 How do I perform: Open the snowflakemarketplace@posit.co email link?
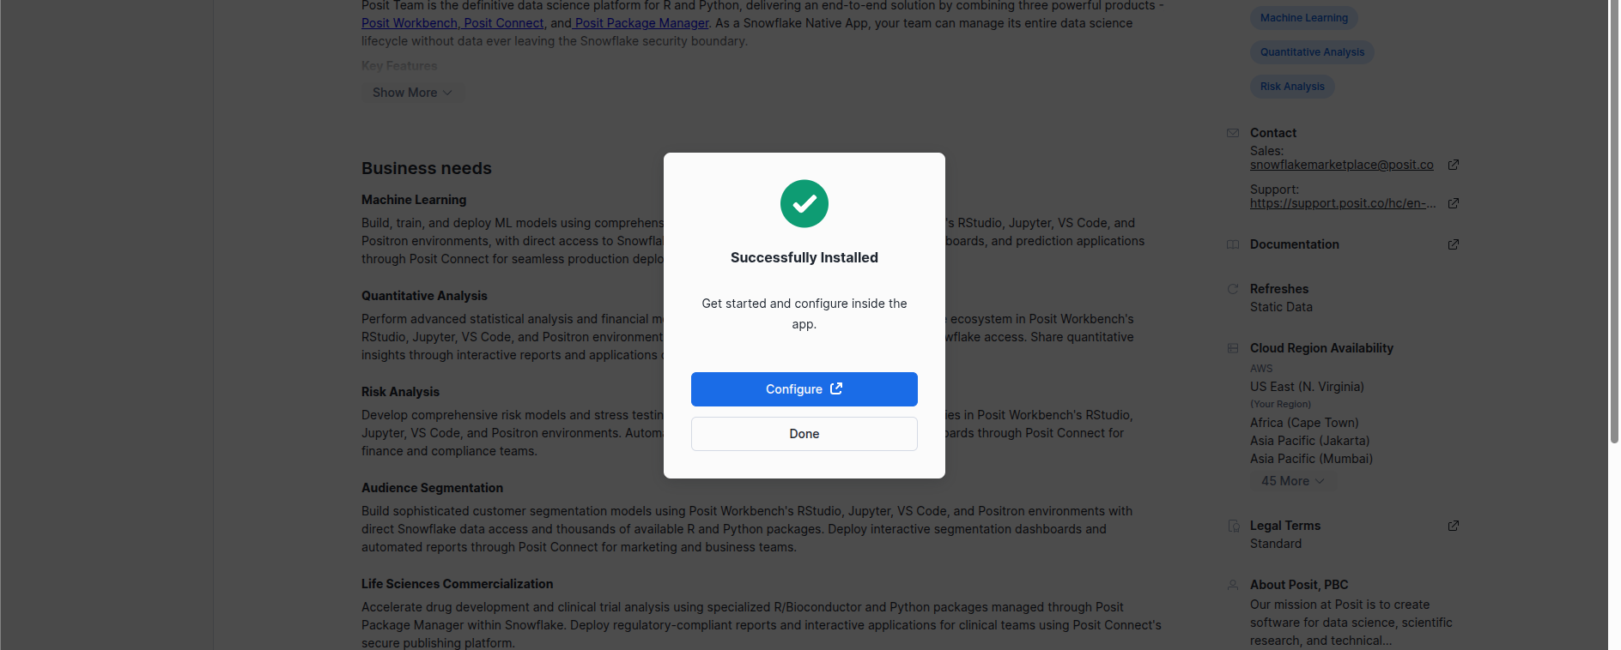[x=1341, y=165]
